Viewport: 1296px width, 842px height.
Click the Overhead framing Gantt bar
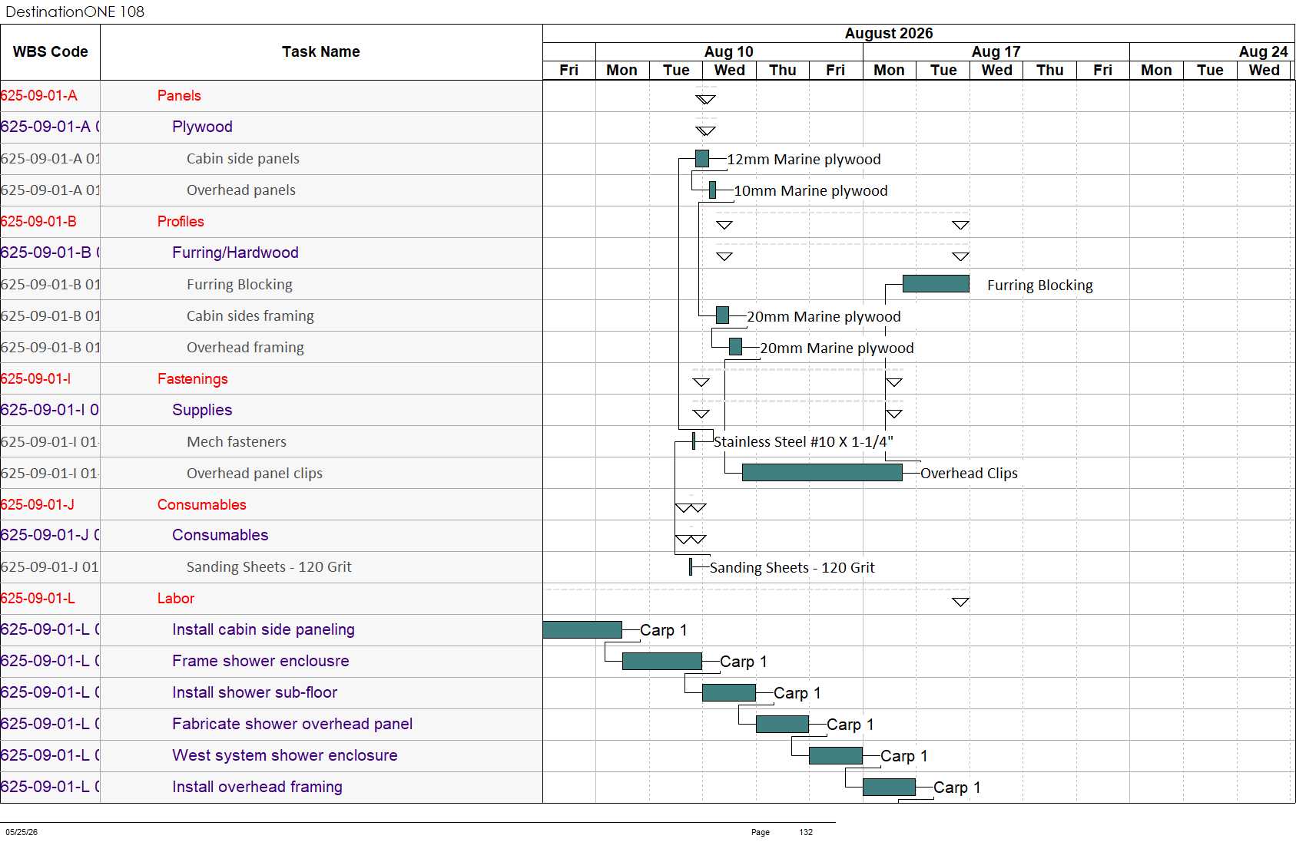point(735,347)
